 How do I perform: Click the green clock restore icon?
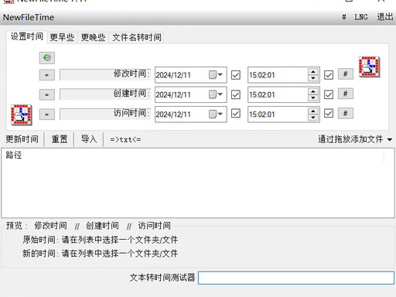47,58
